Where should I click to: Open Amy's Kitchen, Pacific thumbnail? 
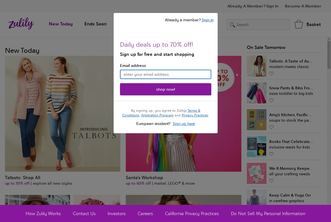[x=257, y=120]
